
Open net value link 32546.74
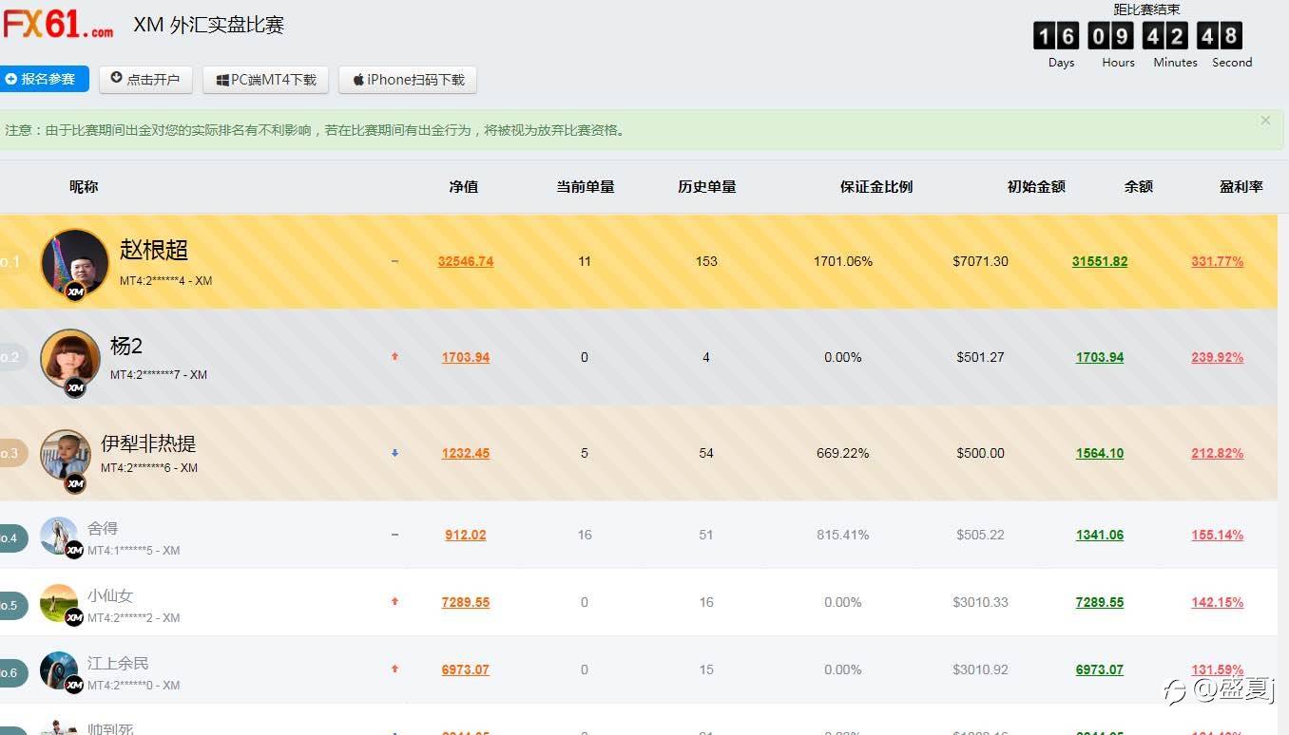(x=466, y=261)
